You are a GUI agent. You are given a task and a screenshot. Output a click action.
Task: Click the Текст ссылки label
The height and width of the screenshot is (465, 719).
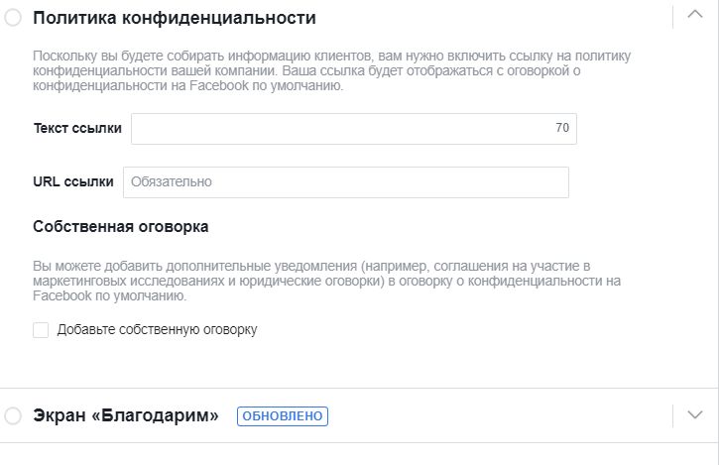pos(77,129)
